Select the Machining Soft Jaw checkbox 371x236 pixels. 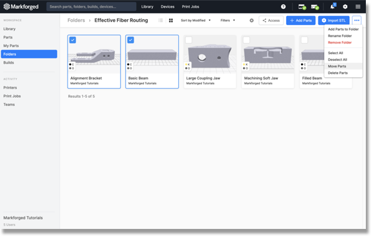click(246, 40)
